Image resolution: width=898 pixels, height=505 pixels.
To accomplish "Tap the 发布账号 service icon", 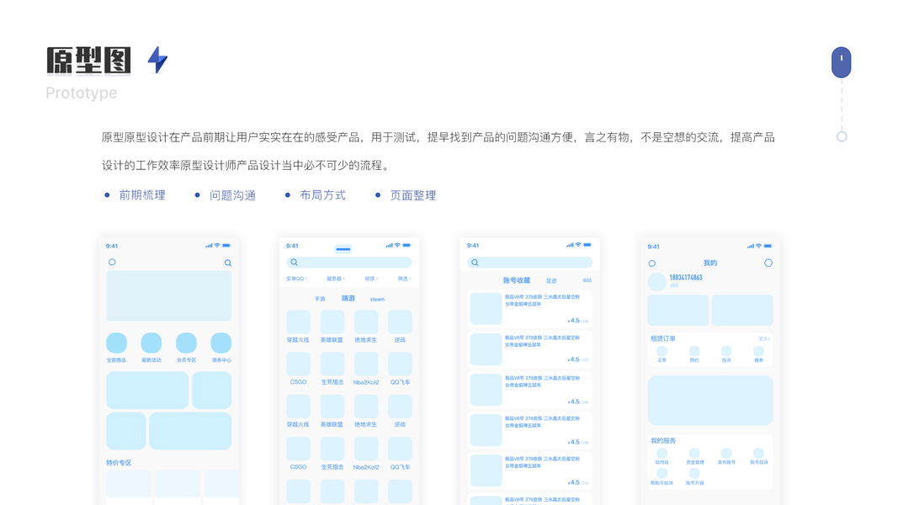I will pyautogui.click(x=726, y=454).
